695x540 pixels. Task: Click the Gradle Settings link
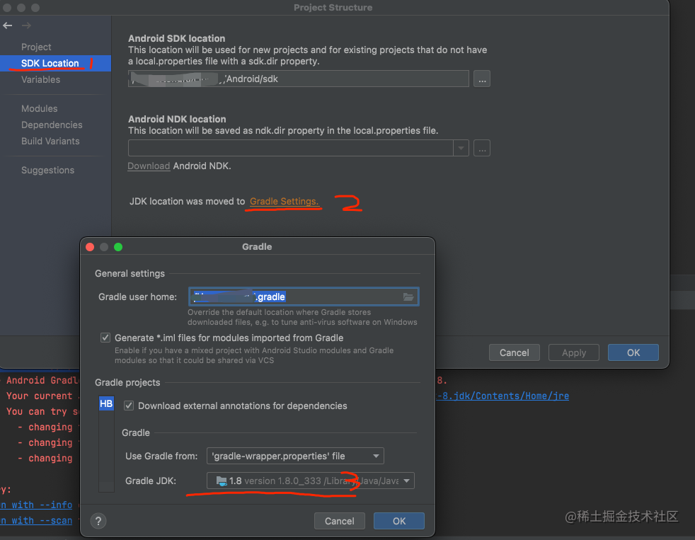click(x=284, y=201)
